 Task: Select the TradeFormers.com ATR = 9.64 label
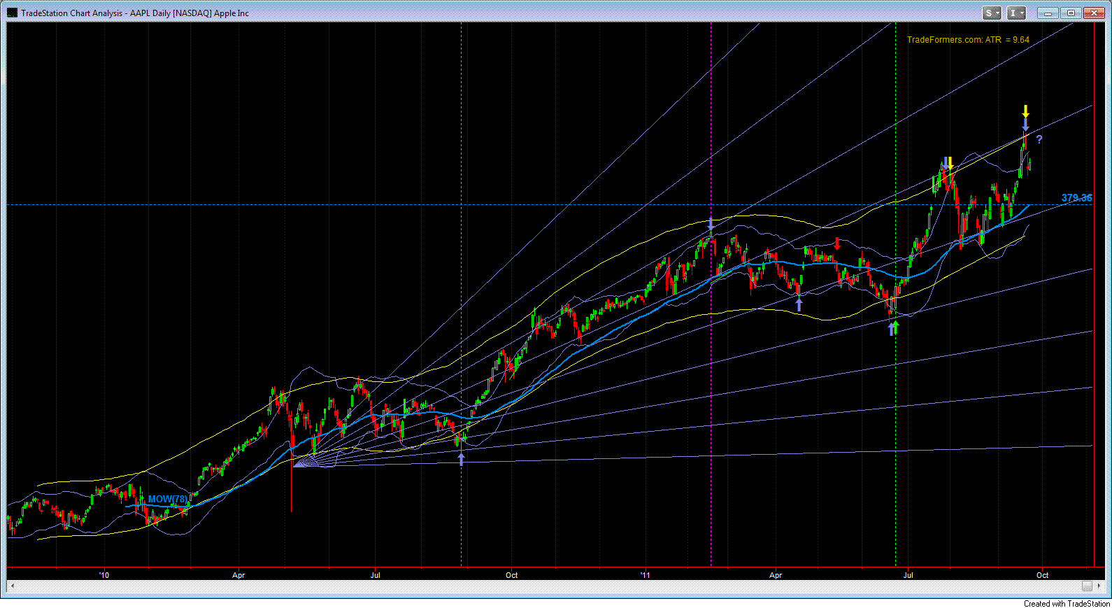(968, 40)
